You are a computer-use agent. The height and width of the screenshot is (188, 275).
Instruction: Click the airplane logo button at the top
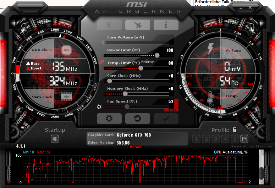[x=138, y=25]
